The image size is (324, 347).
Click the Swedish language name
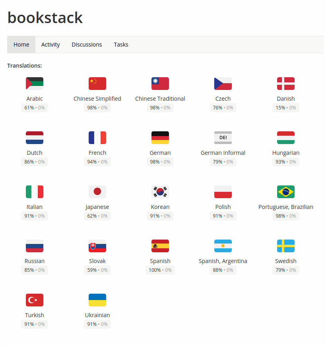tap(285, 261)
